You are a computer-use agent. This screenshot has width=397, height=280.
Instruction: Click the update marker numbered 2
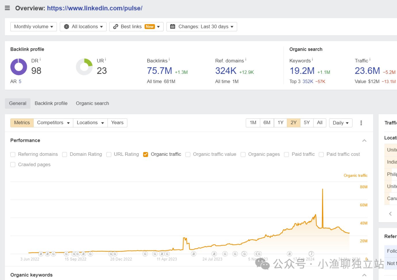tap(311, 254)
